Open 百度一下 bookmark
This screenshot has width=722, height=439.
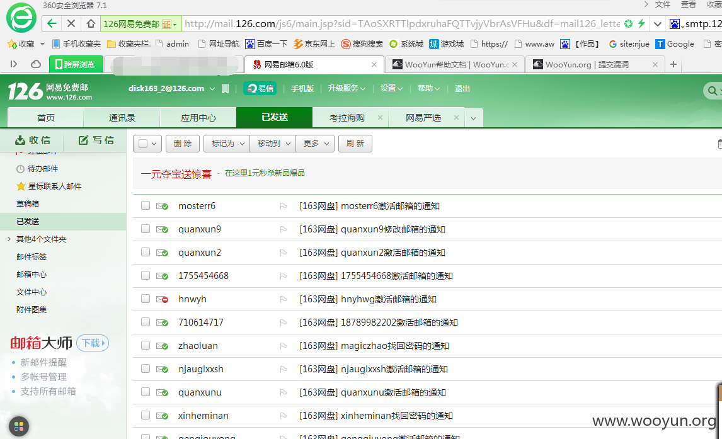pyautogui.click(x=266, y=43)
